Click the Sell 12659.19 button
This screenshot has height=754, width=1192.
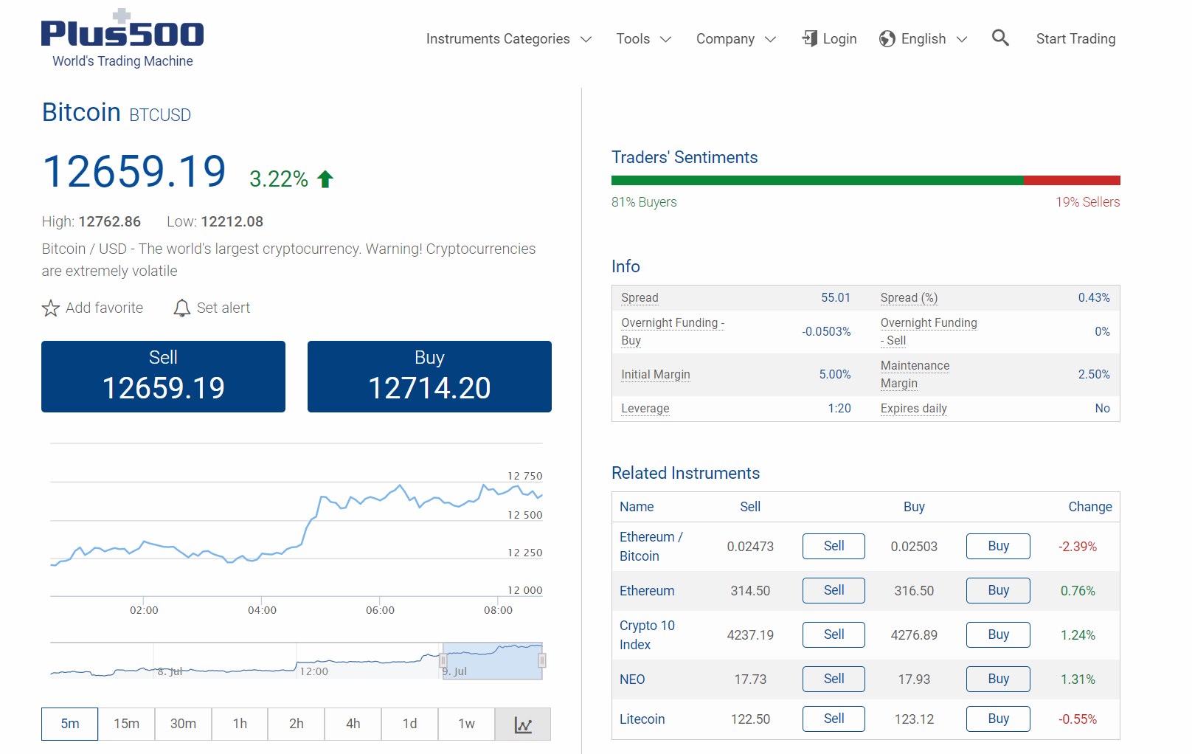(x=163, y=376)
